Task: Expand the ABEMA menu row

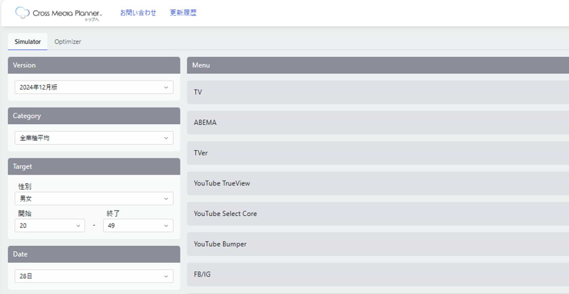Action: [x=377, y=123]
